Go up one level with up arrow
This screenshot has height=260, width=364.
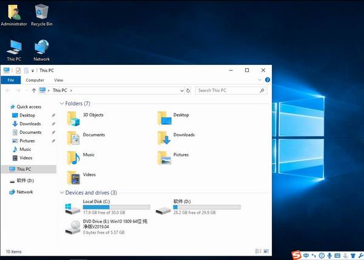[34, 90]
